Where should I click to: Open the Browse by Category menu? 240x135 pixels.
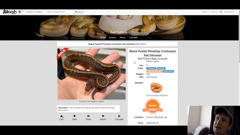34,12
